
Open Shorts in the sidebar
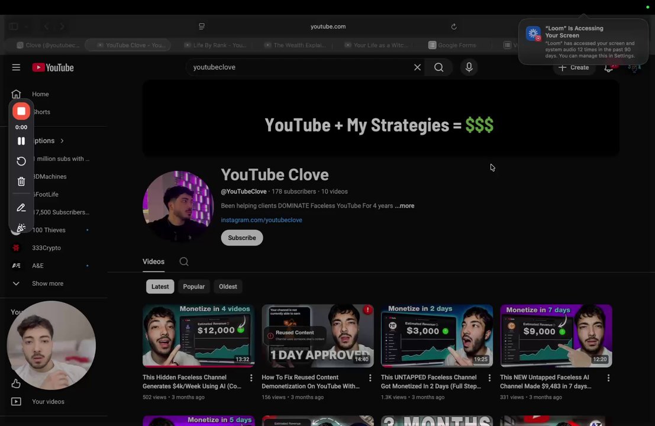tap(41, 112)
